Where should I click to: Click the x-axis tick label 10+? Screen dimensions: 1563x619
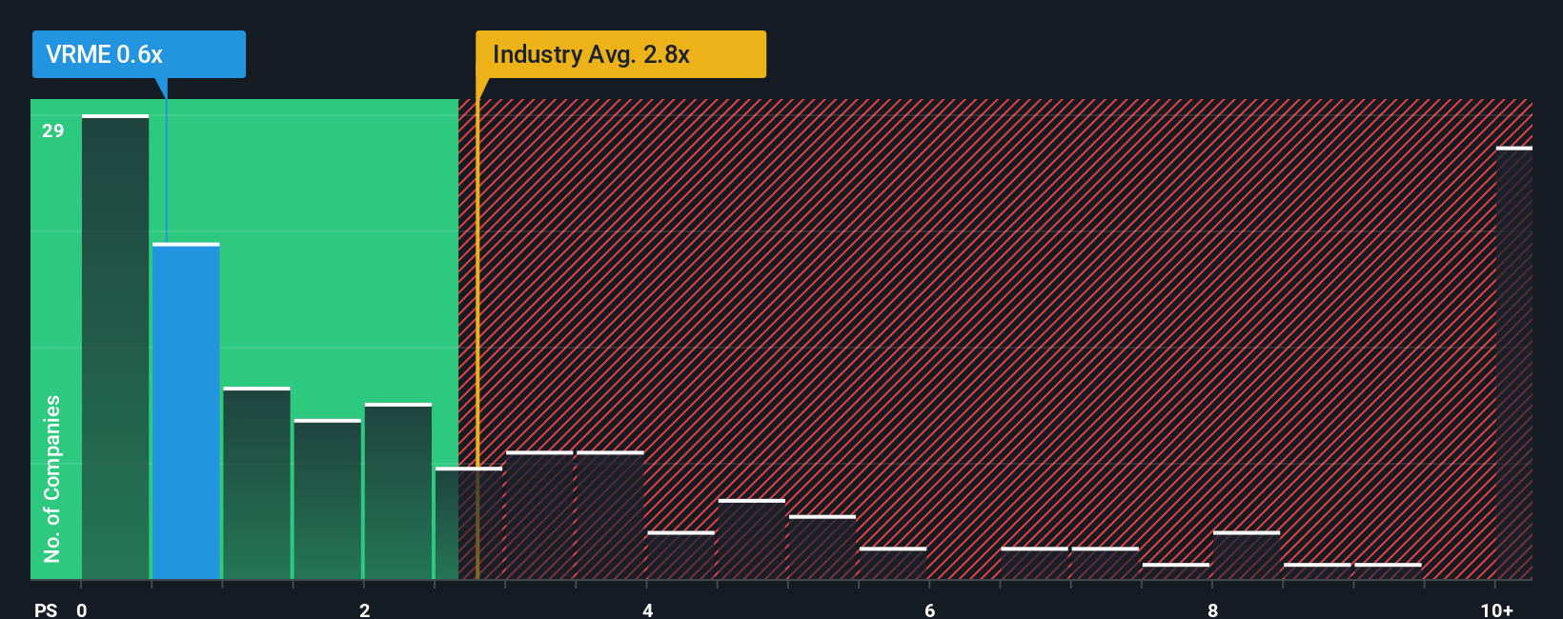click(x=1496, y=609)
